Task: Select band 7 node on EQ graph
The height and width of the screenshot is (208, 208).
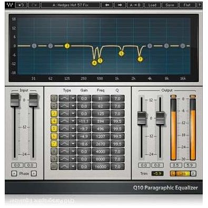Action: pos(140,59)
